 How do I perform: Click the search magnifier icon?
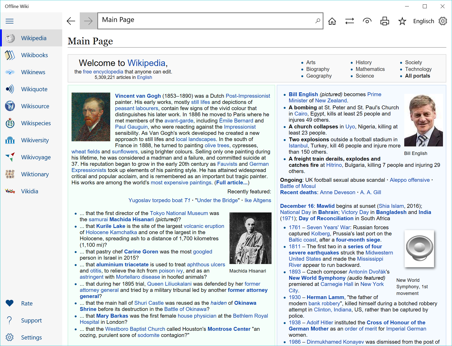(x=318, y=21)
